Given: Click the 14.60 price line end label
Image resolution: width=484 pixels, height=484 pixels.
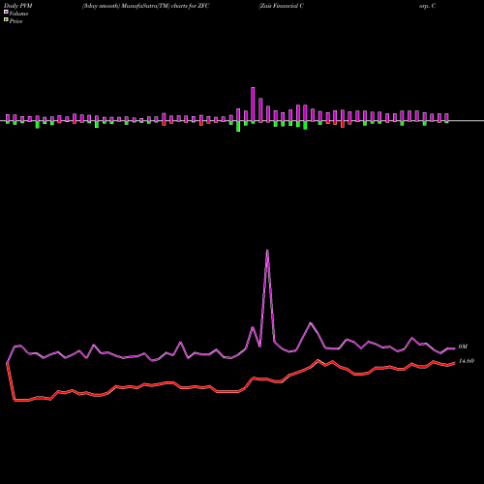Looking at the screenshot, I should [467, 361].
